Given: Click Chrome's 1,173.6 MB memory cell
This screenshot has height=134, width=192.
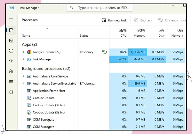Looking at the screenshot, I should pos(138,52).
